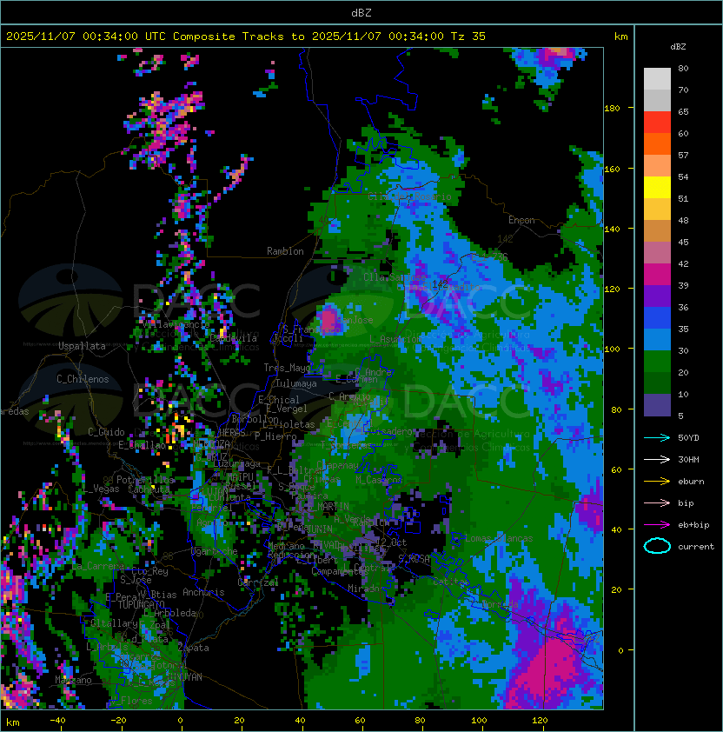Screen dimensions: 723x732
Task: Click the white 30HM arrow in legend
Action: point(657,460)
